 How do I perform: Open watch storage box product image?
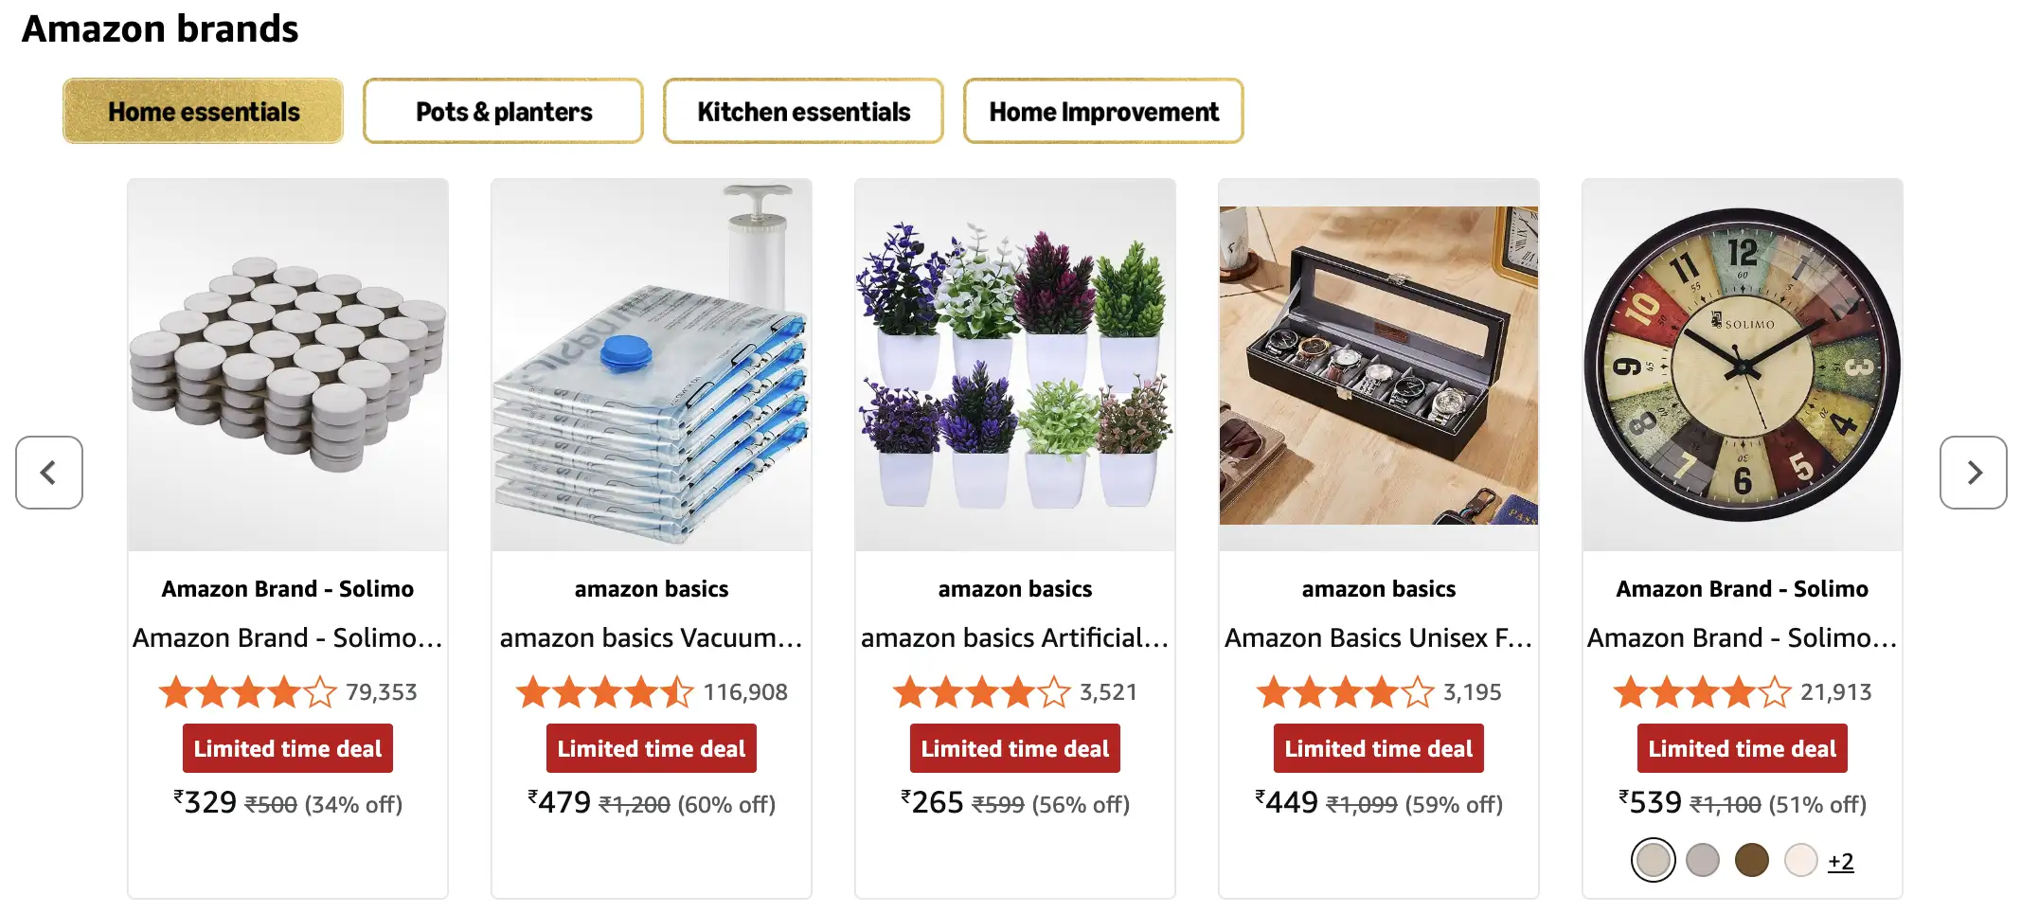[1379, 365]
